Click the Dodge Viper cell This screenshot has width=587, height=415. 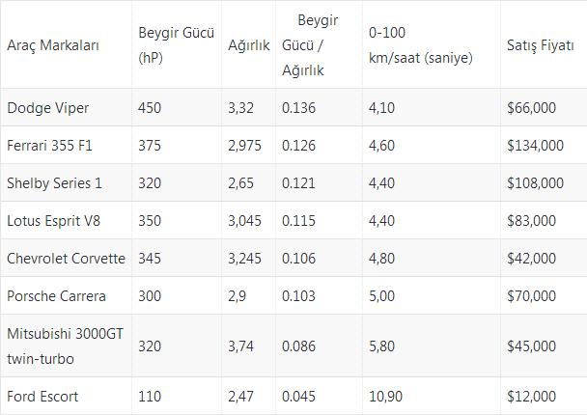[x=48, y=108]
